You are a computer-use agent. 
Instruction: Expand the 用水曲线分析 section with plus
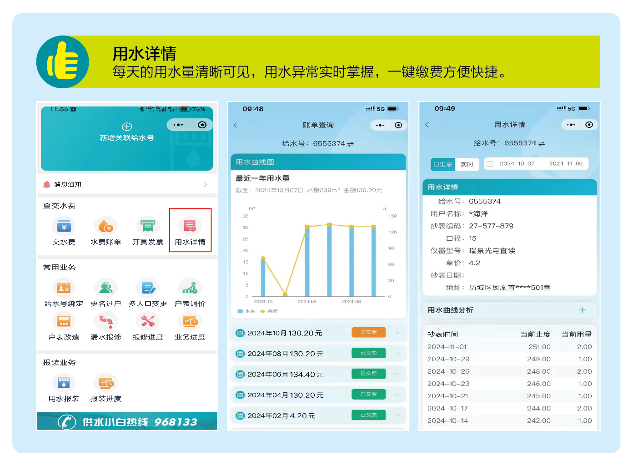[x=582, y=310]
